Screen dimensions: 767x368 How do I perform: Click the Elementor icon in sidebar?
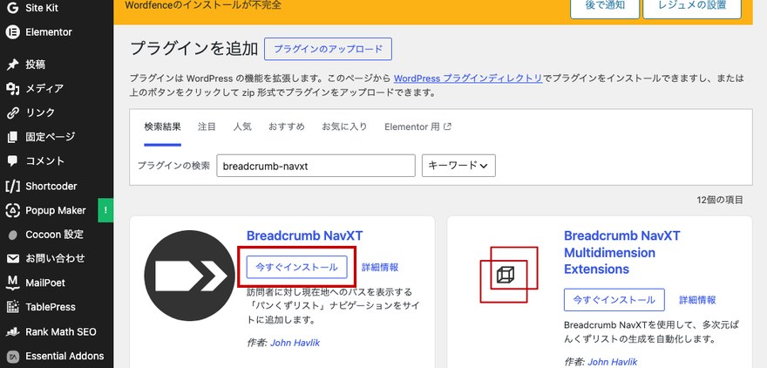13,32
